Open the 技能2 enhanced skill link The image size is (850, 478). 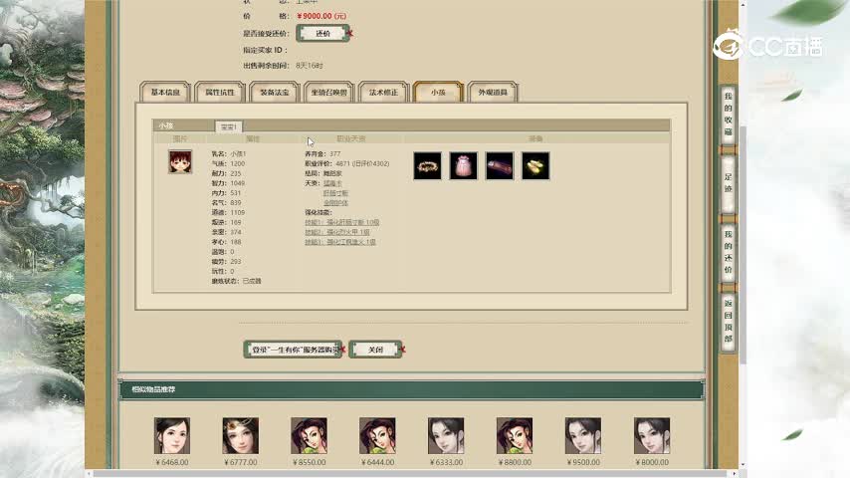(337, 232)
